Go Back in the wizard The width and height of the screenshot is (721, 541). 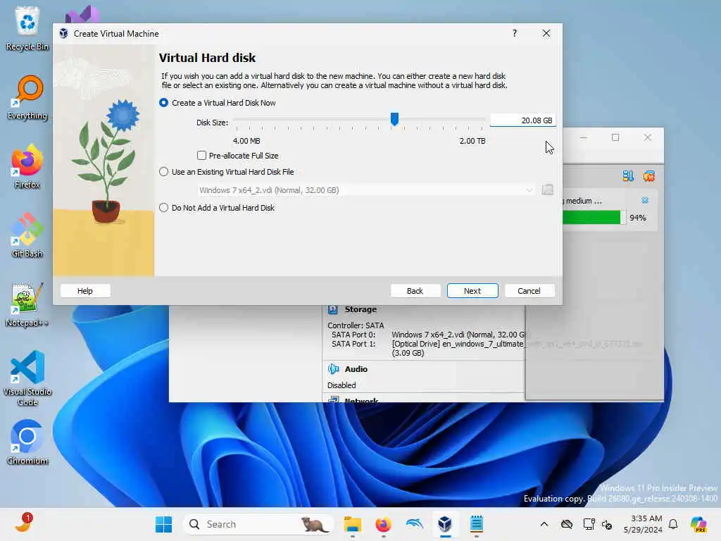point(415,291)
